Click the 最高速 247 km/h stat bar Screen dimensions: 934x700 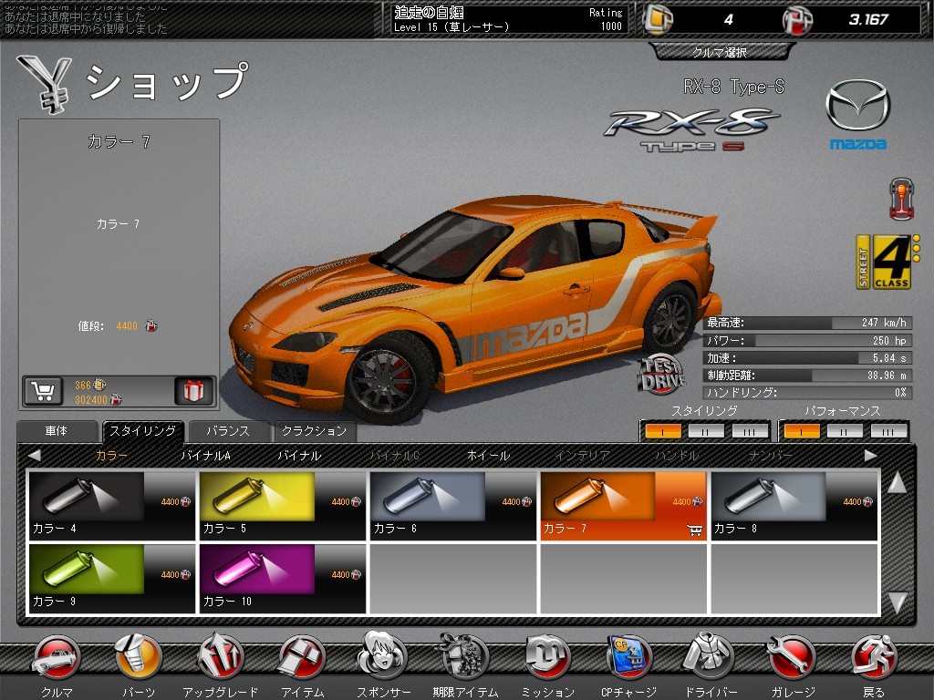click(x=807, y=323)
